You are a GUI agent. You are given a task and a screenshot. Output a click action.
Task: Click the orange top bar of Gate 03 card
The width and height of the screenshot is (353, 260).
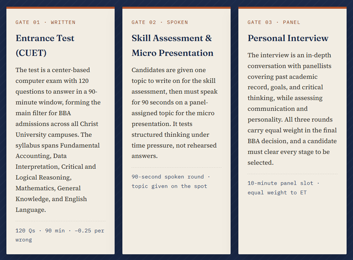(x=292, y=8)
